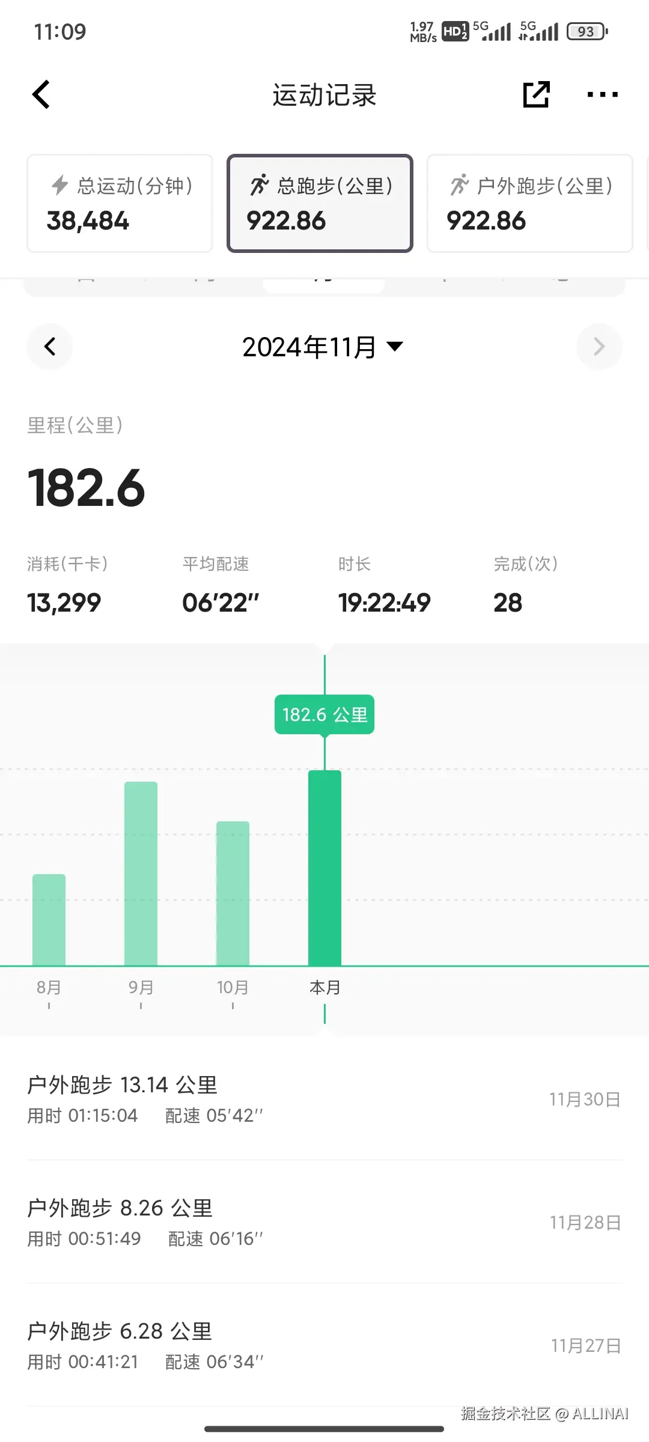Tap the battery indicator in status bar
This screenshot has width=649, height=1442.
click(x=587, y=32)
